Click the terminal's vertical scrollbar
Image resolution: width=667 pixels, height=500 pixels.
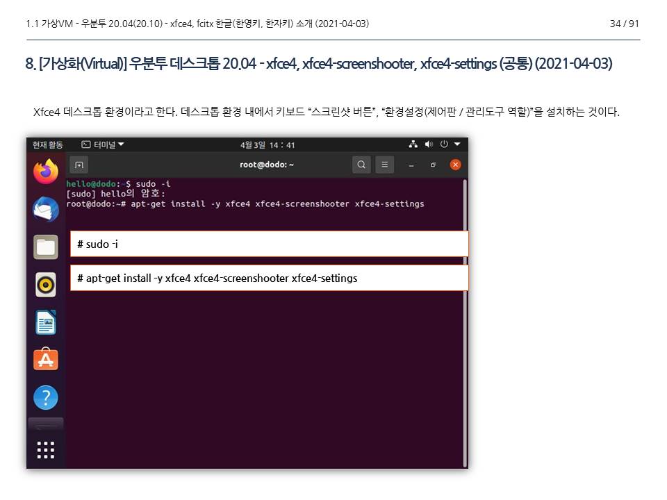[x=465, y=323]
